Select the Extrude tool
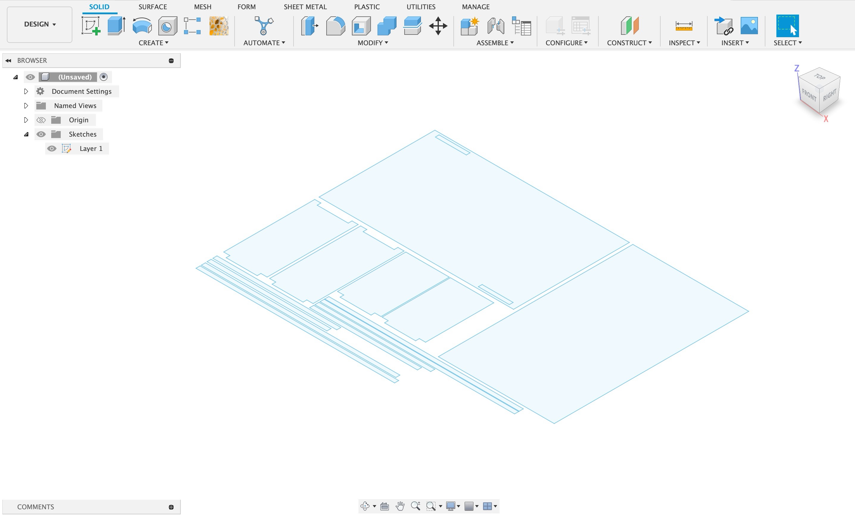The width and height of the screenshot is (855, 517). [117, 26]
